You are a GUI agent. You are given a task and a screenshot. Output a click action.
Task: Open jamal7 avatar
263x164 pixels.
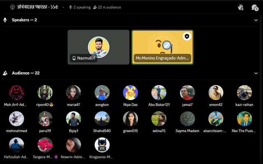point(187,93)
